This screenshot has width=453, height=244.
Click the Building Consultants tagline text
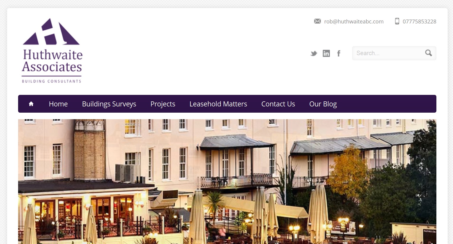(x=51, y=81)
